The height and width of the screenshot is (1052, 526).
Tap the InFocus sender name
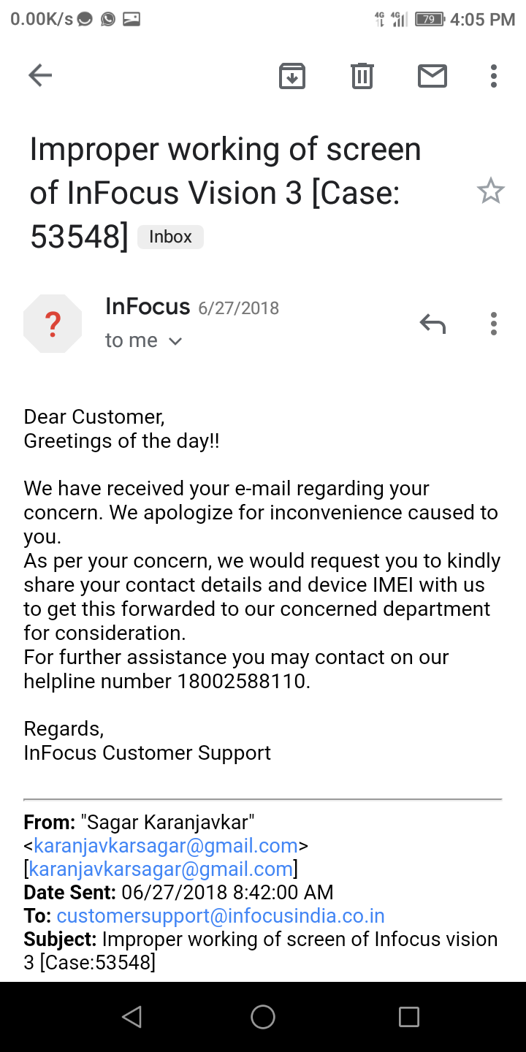point(148,306)
